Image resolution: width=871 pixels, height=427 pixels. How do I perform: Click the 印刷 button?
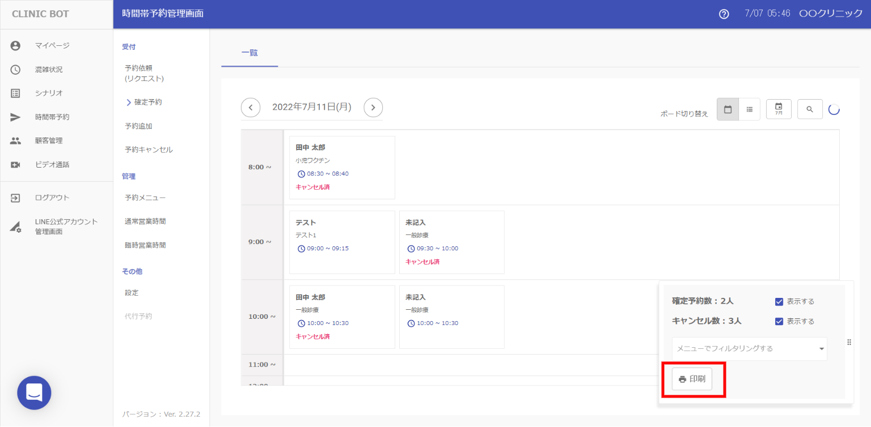click(692, 379)
